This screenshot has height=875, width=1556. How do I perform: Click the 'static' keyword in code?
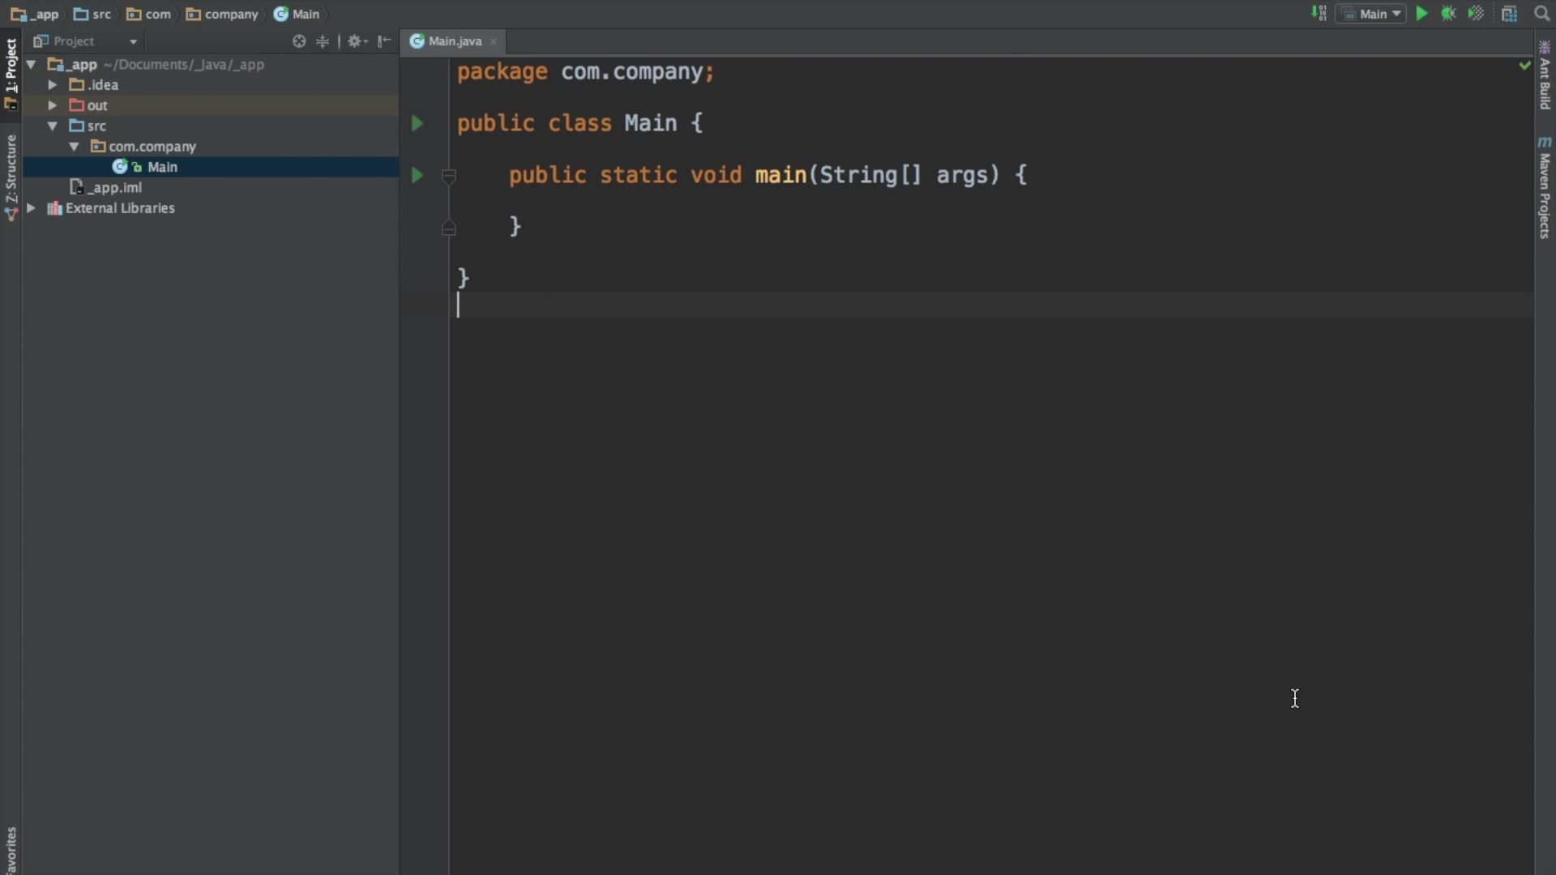(x=639, y=175)
